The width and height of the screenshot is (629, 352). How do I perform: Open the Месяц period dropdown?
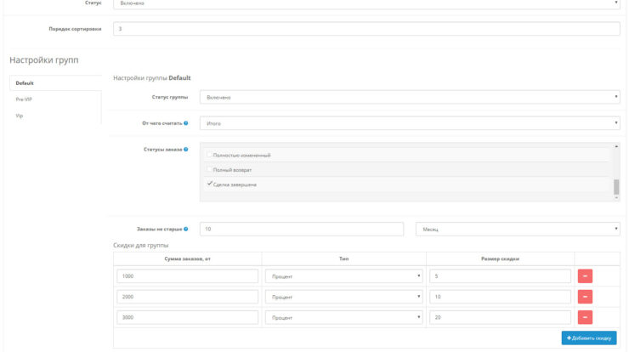pos(518,230)
